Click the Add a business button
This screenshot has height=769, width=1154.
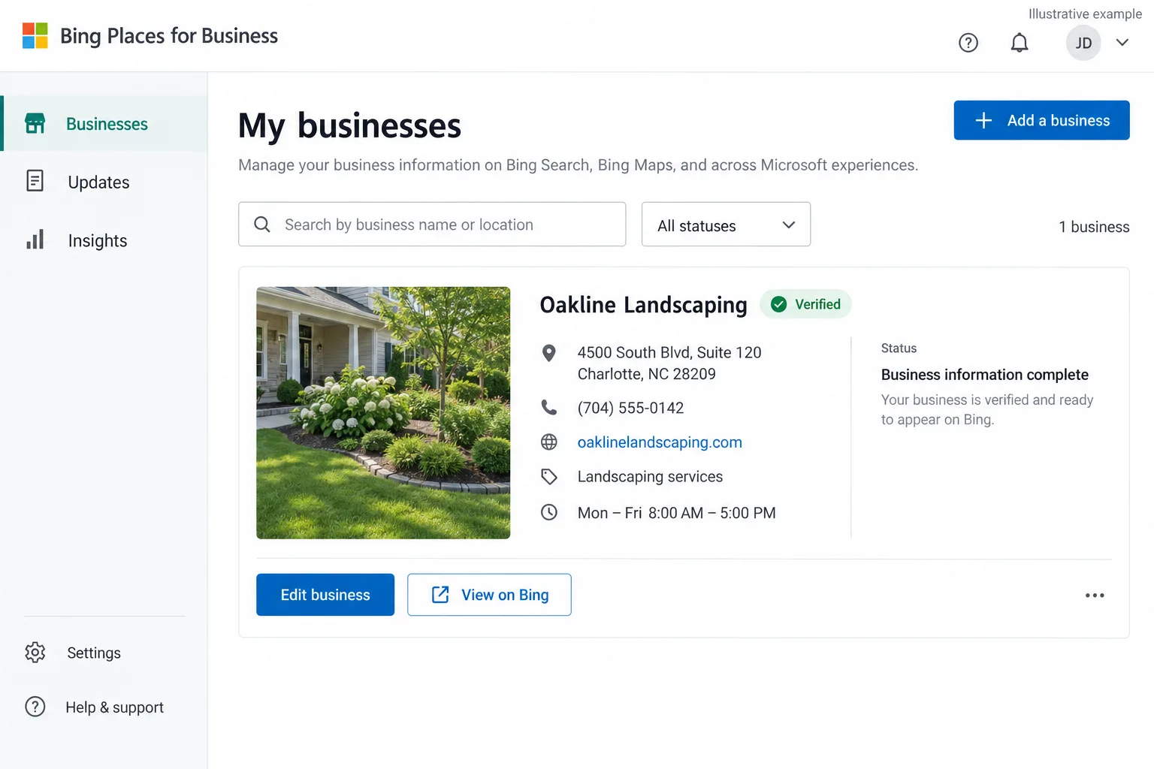click(1041, 120)
